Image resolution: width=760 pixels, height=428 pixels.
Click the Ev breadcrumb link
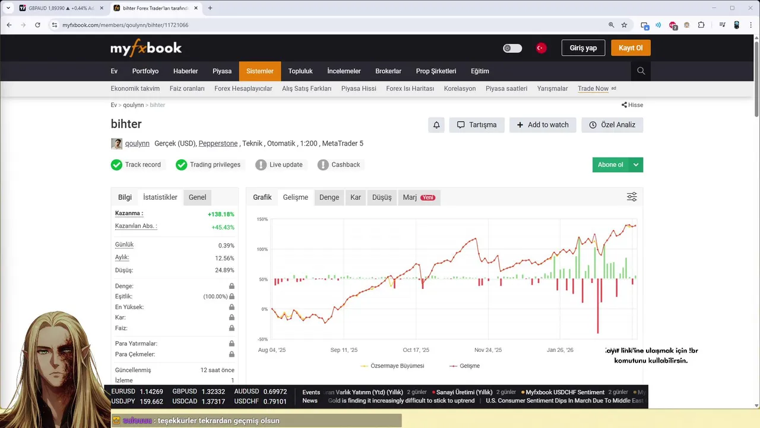pos(113,105)
